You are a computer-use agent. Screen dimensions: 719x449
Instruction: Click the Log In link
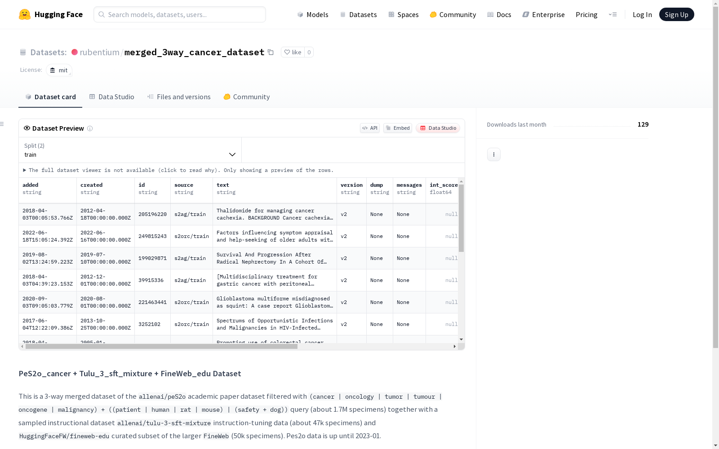tap(642, 14)
